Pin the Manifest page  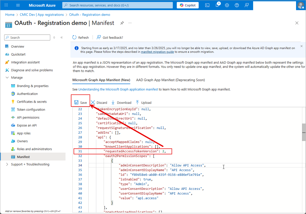pyautogui.click(x=122, y=23)
